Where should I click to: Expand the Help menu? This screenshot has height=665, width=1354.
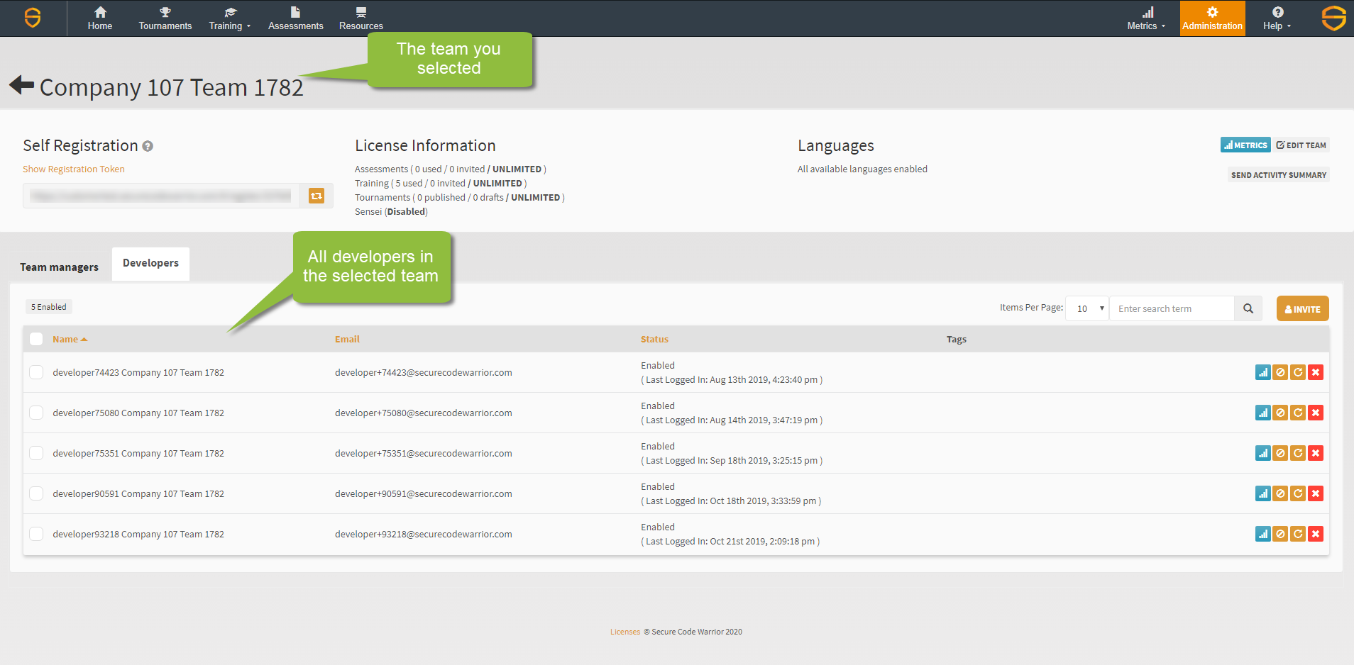[x=1277, y=18]
